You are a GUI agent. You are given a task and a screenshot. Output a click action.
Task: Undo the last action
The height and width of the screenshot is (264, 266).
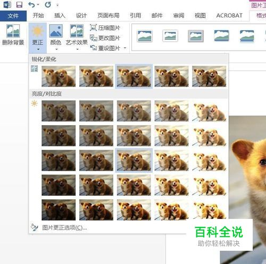click(x=31, y=5)
